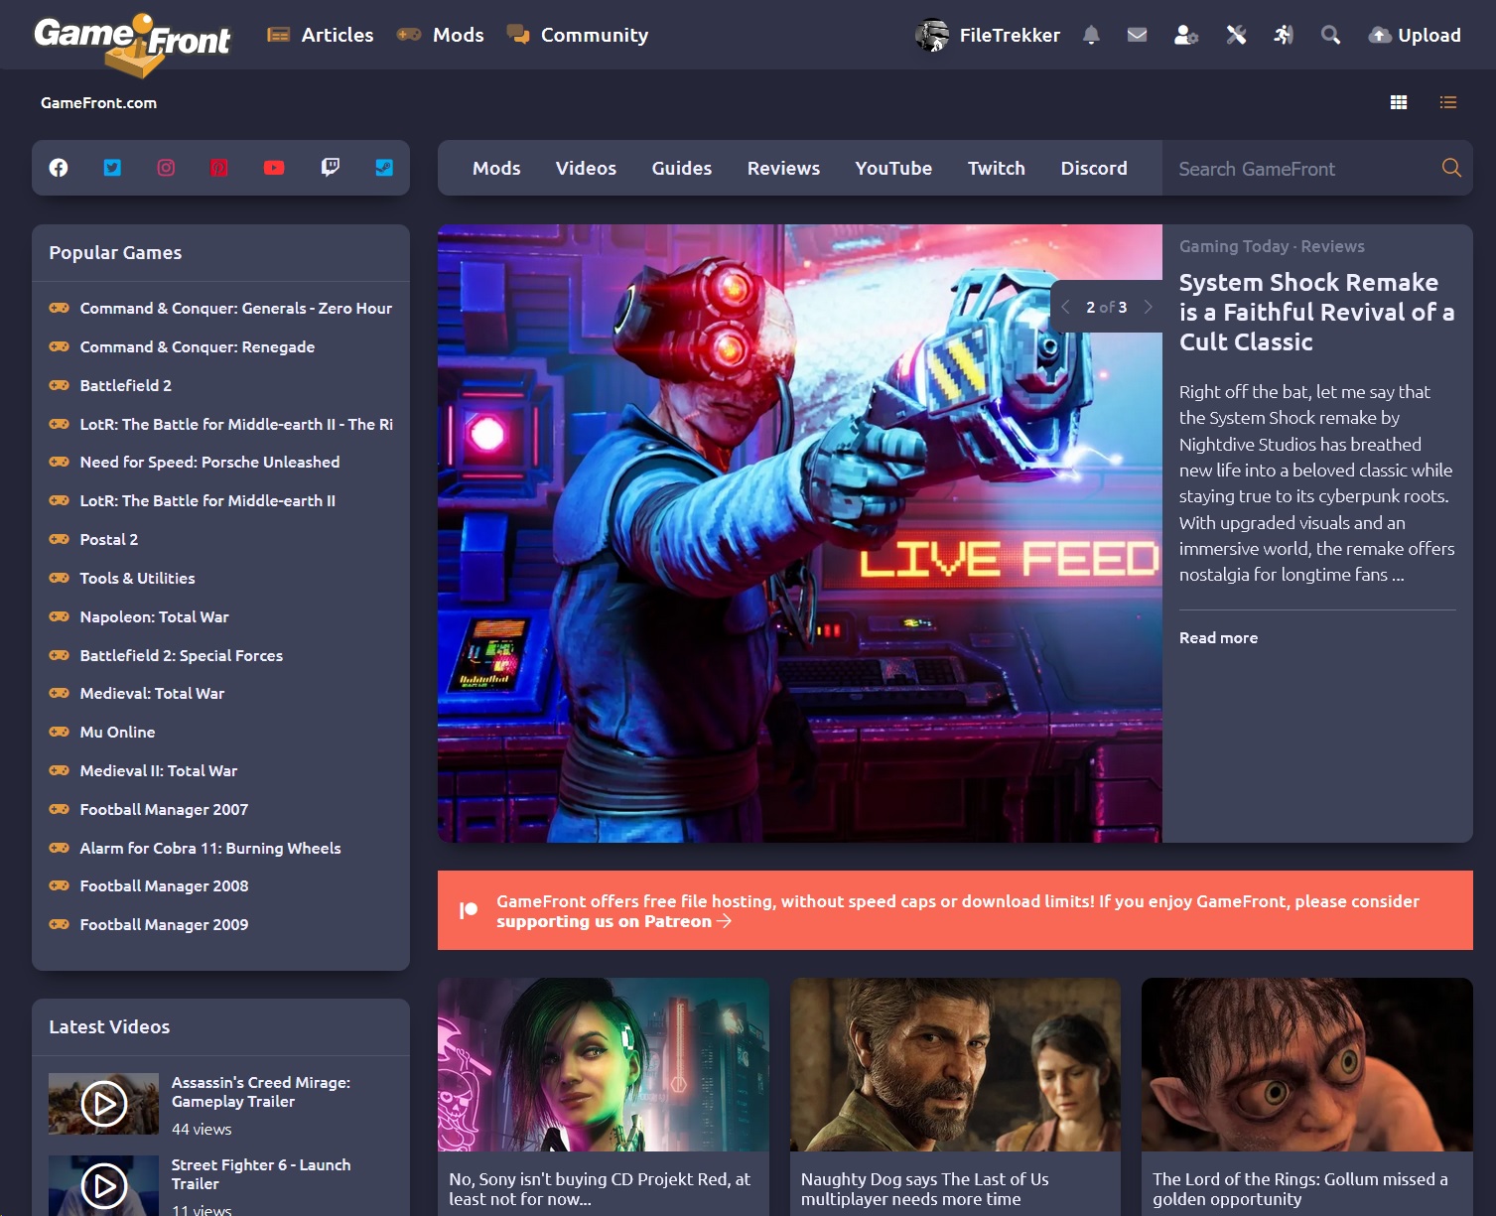Open supporting us on Patreon link
This screenshot has height=1216, width=1496.
click(x=613, y=921)
